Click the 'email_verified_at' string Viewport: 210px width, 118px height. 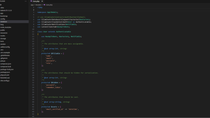[55, 109]
